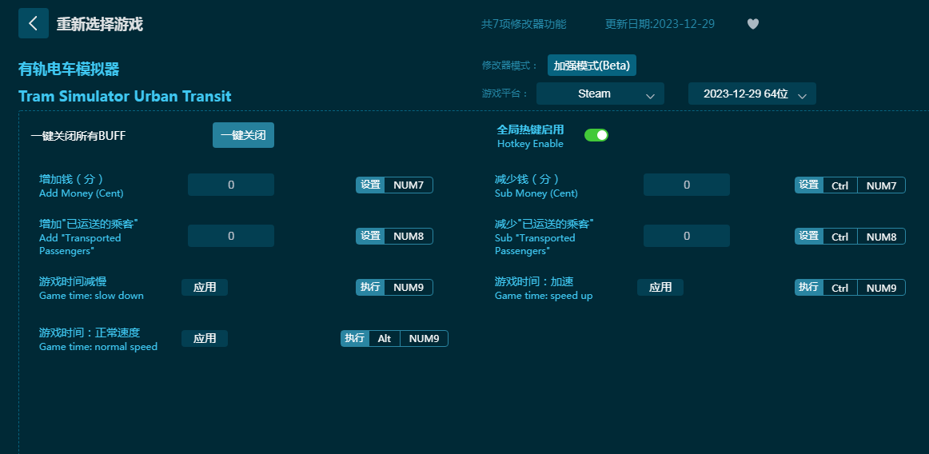The width and height of the screenshot is (929, 454).
Task: Open the Steam platform dropdown
Action: point(600,94)
